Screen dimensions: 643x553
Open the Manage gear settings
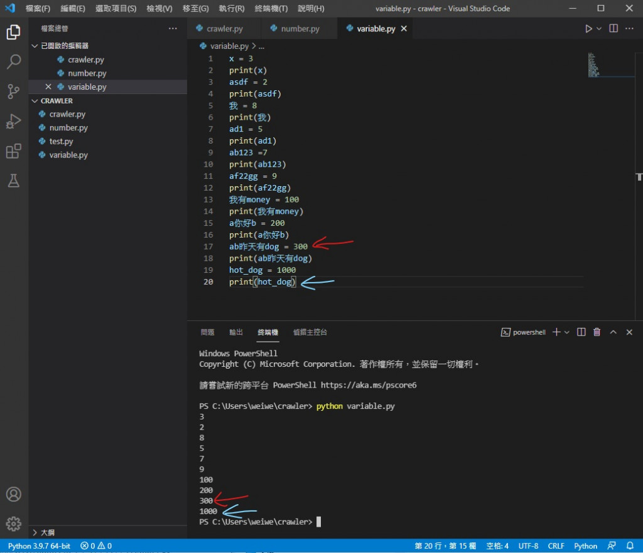[14, 524]
